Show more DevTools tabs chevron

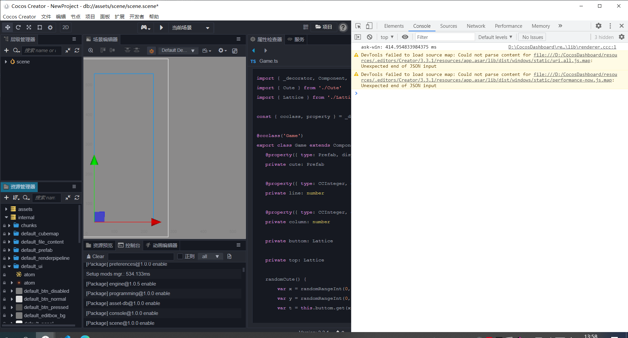(x=560, y=26)
